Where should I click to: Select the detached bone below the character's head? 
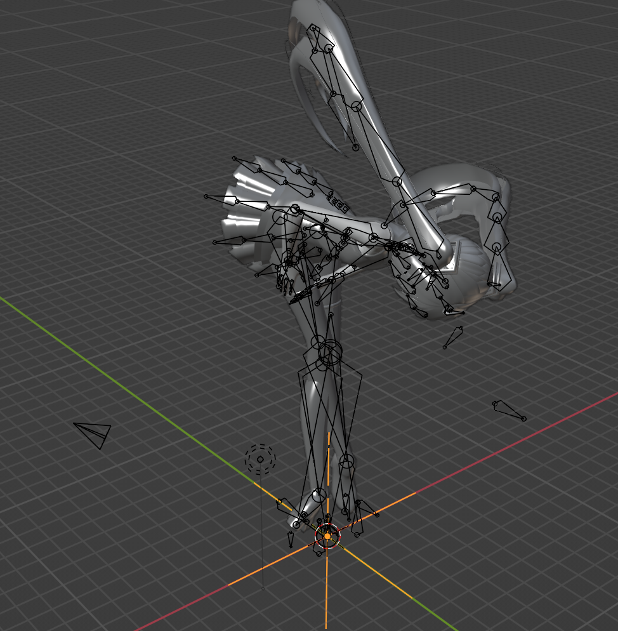tap(453, 337)
